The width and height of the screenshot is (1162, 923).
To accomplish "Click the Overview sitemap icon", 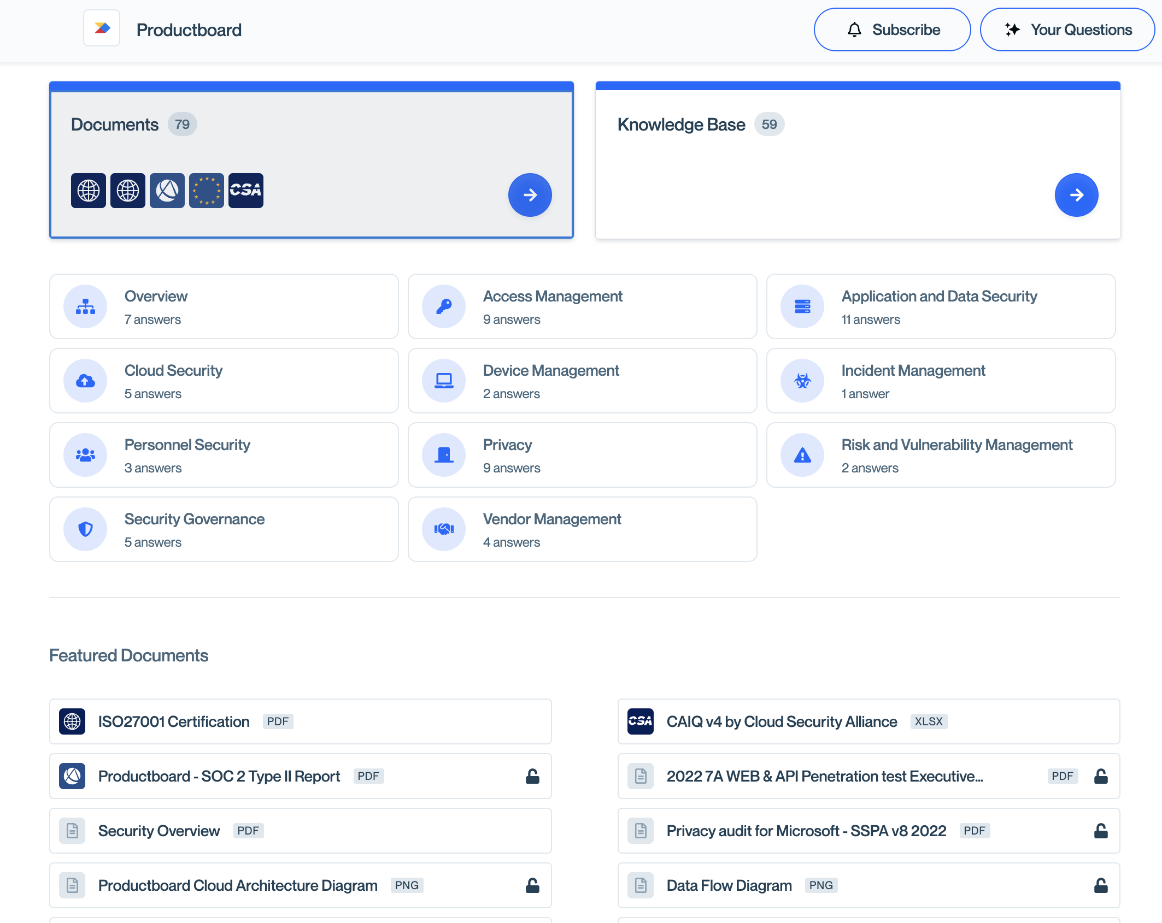I will coord(85,306).
